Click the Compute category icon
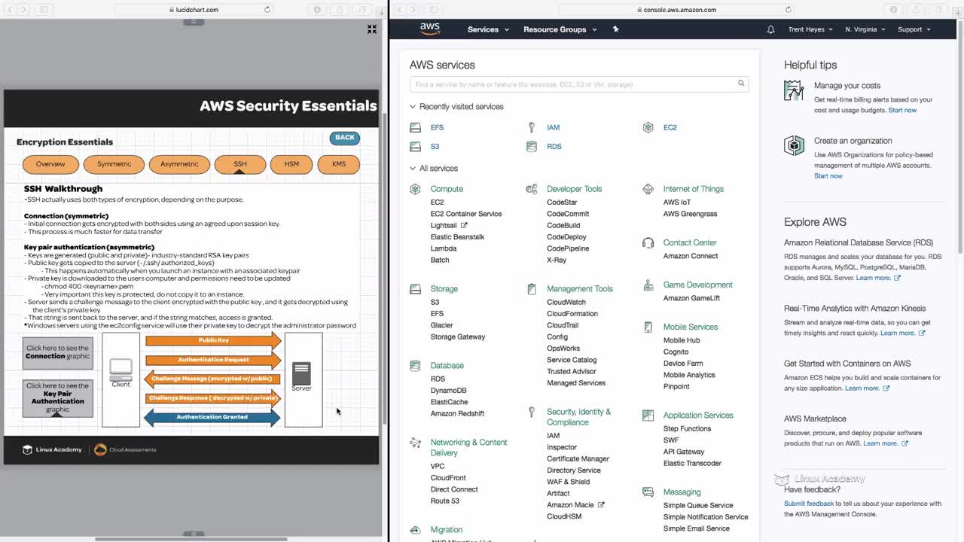This screenshot has width=964, height=542. pyautogui.click(x=415, y=189)
